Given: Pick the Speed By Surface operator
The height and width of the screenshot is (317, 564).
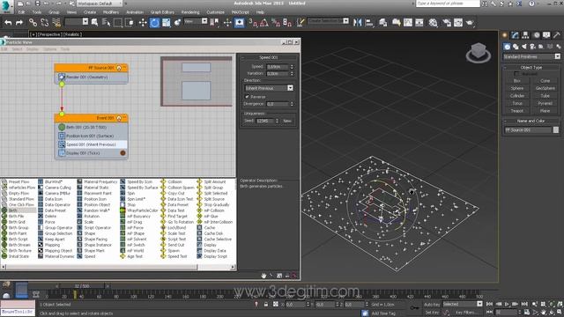Looking at the screenshot, I should [x=143, y=188].
